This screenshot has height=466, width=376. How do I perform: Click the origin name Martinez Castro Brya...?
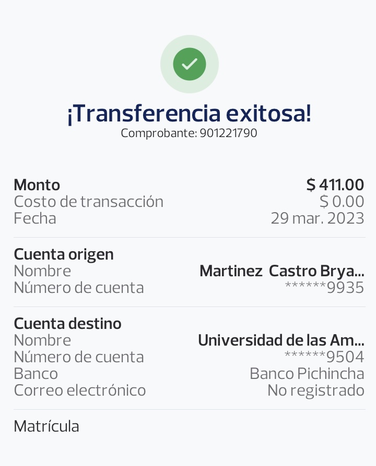[x=281, y=271]
